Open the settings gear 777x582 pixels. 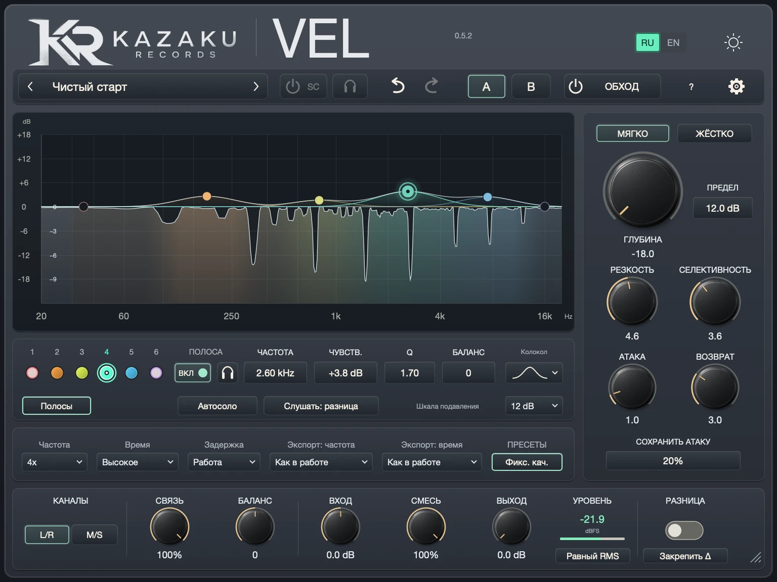coord(736,86)
